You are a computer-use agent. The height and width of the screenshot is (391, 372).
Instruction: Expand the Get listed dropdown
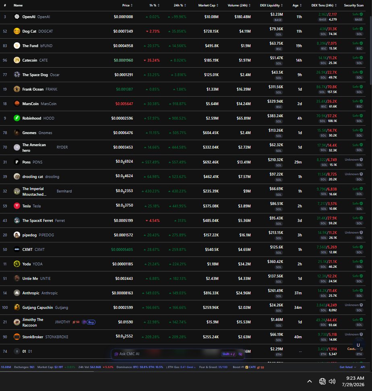pyautogui.click(x=347, y=367)
